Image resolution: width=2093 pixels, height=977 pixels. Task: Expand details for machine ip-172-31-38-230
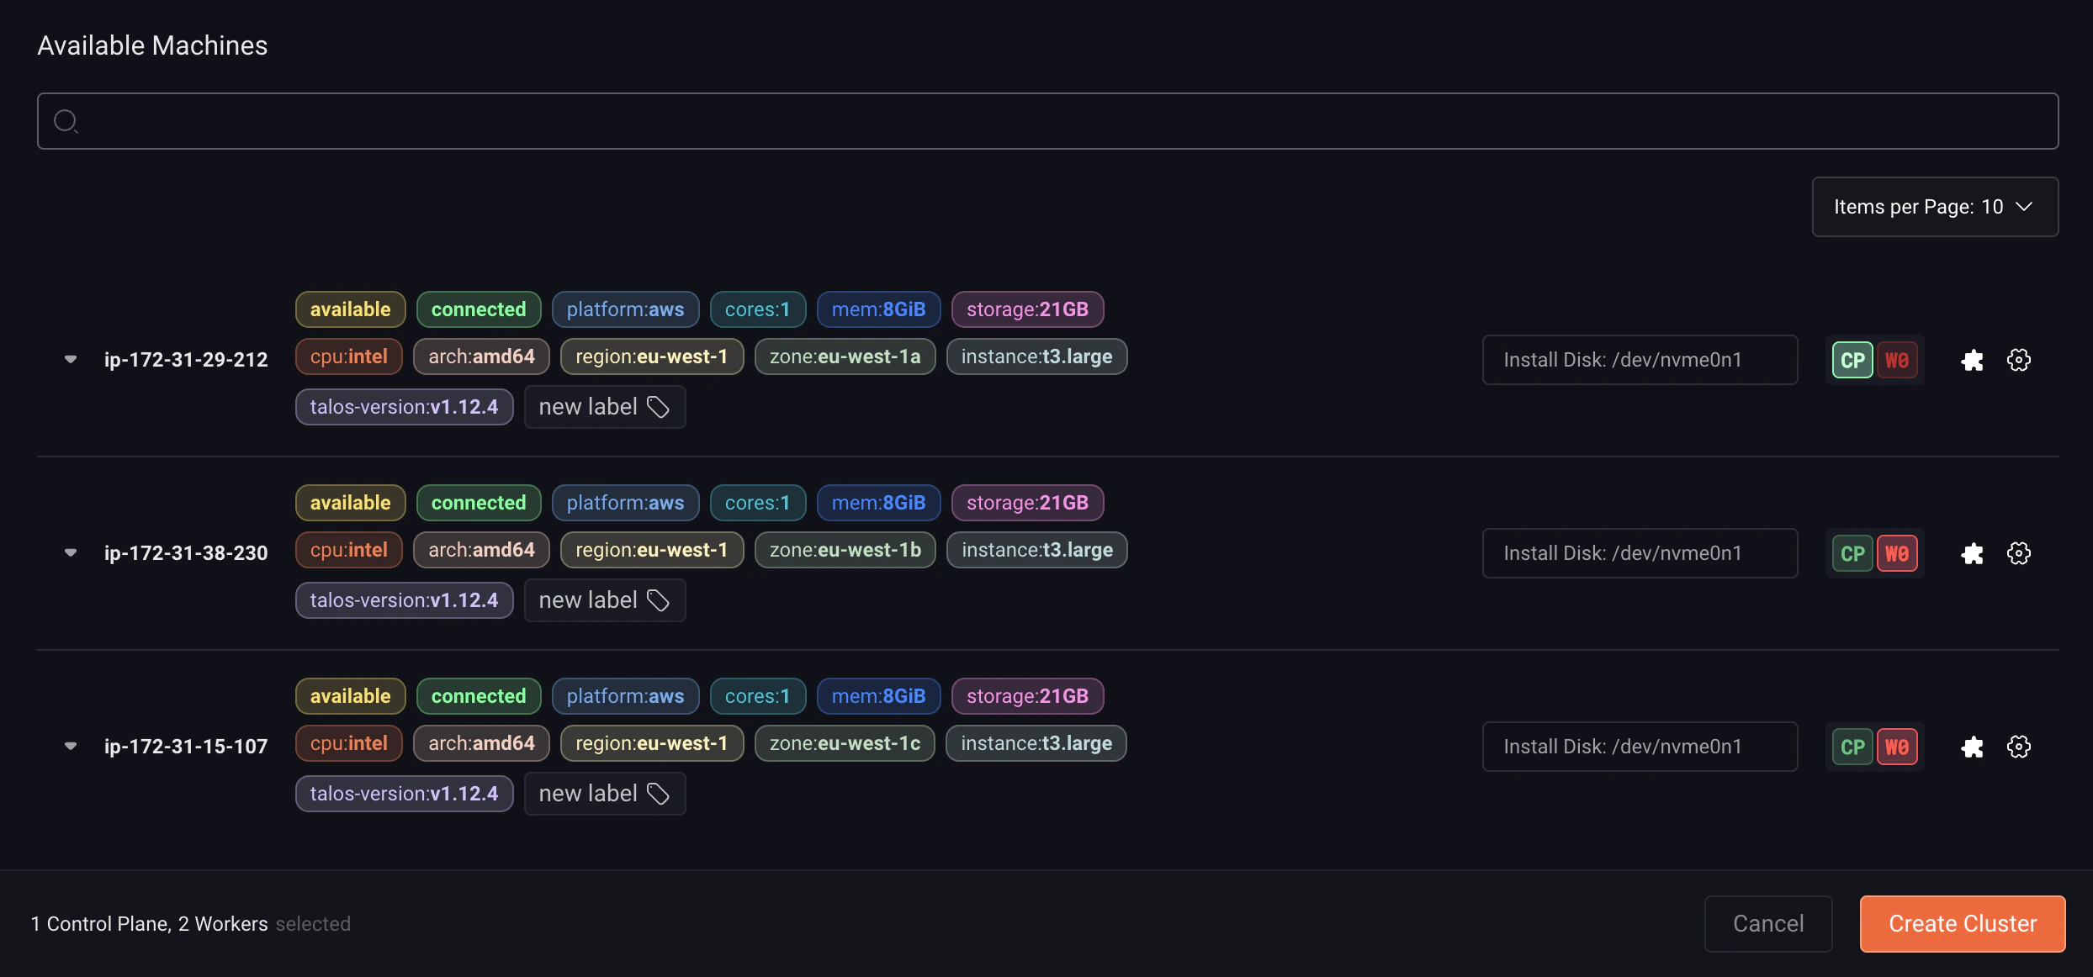pos(70,552)
